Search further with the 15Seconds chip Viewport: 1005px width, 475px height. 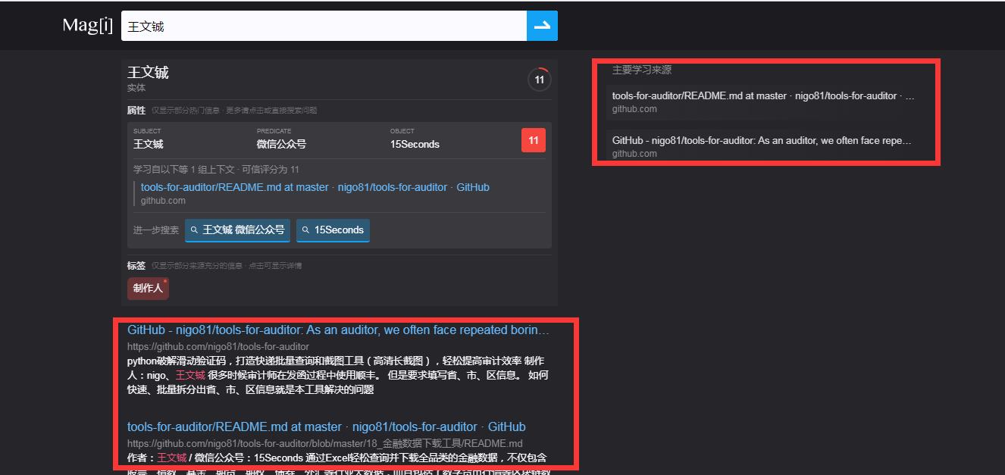tap(333, 230)
